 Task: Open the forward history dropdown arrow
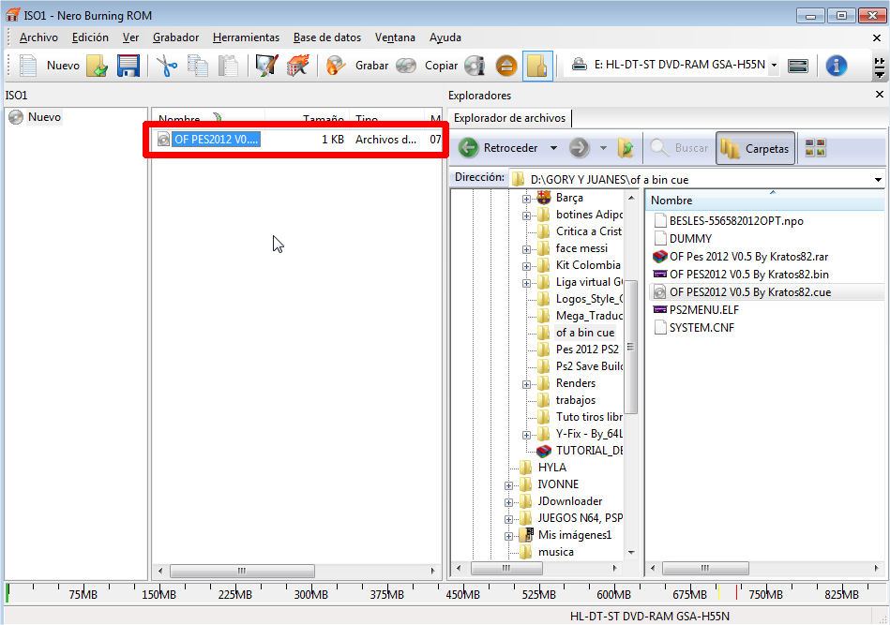(x=603, y=148)
